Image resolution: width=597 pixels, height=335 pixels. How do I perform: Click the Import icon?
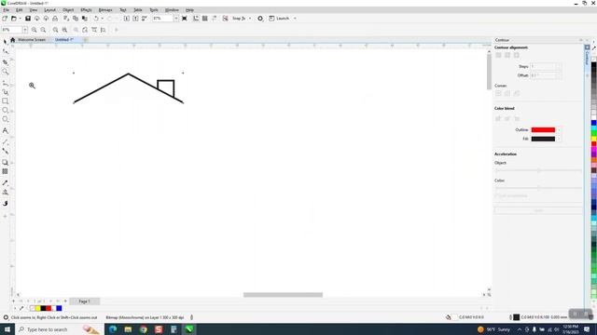tap(127, 19)
